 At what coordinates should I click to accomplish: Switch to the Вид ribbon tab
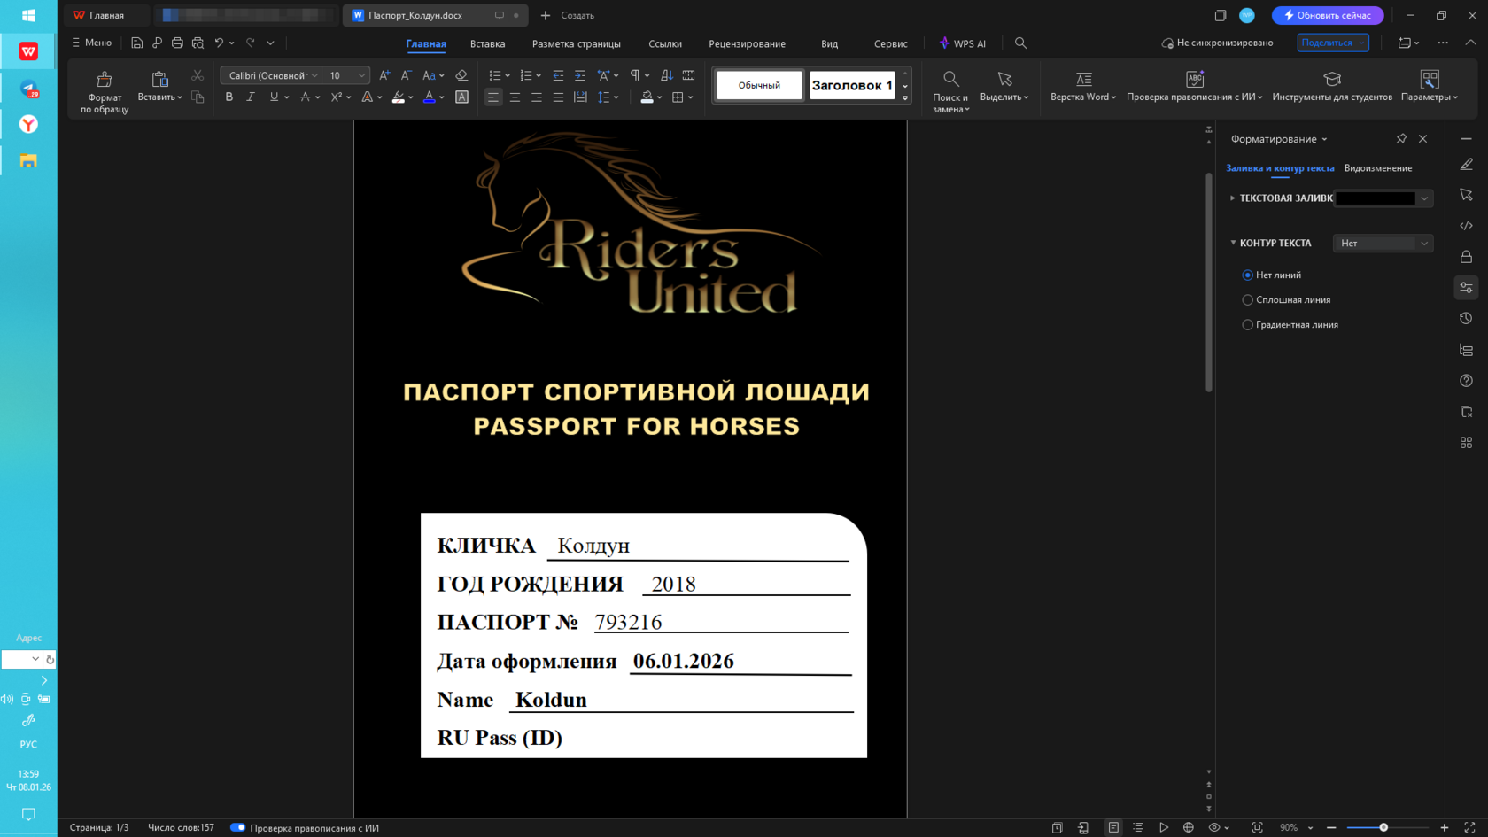pos(829,43)
